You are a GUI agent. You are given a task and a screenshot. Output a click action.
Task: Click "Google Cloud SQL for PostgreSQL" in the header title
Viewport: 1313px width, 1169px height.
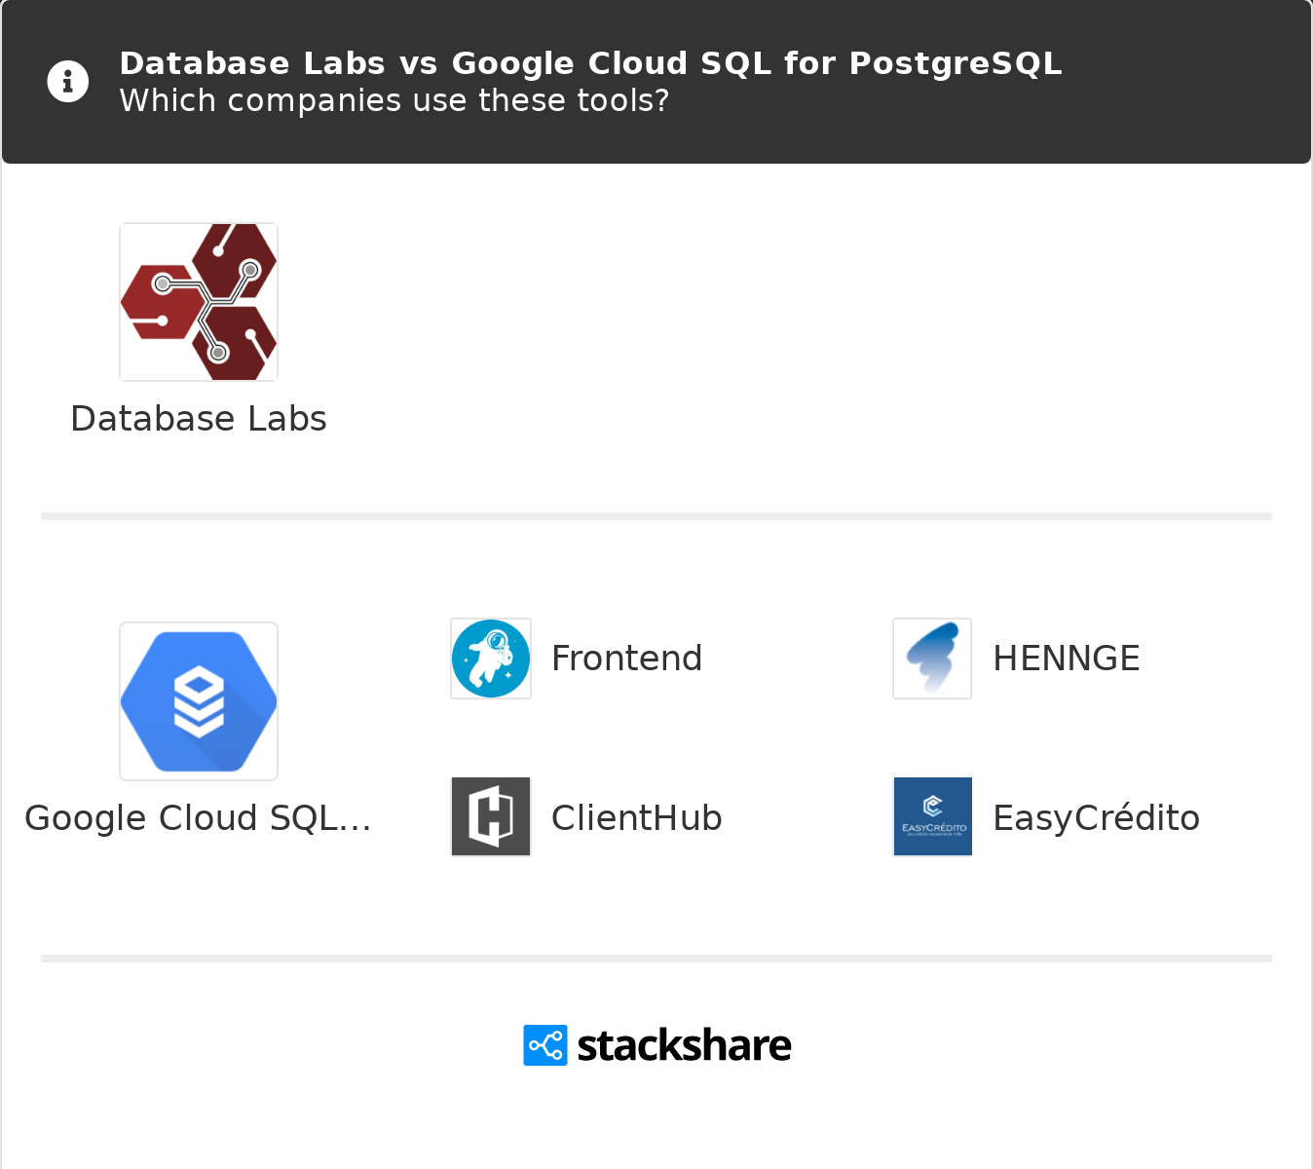(757, 63)
